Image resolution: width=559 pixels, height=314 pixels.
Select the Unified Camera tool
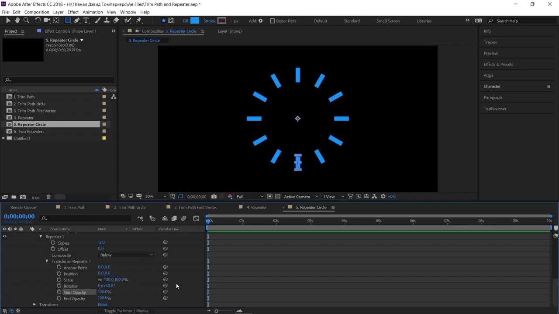click(x=47, y=20)
